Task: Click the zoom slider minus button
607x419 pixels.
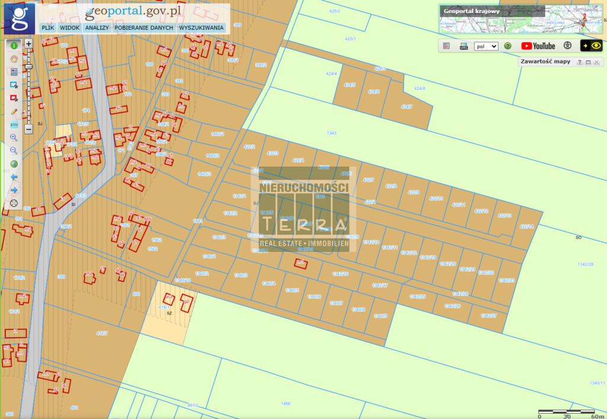Action: tap(28, 129)
